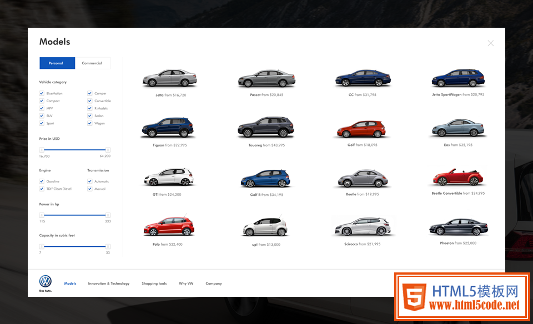Open 'Tiguan from $22,995' link
This screenshot has height=324, width=533.
(x=170, y=145)
